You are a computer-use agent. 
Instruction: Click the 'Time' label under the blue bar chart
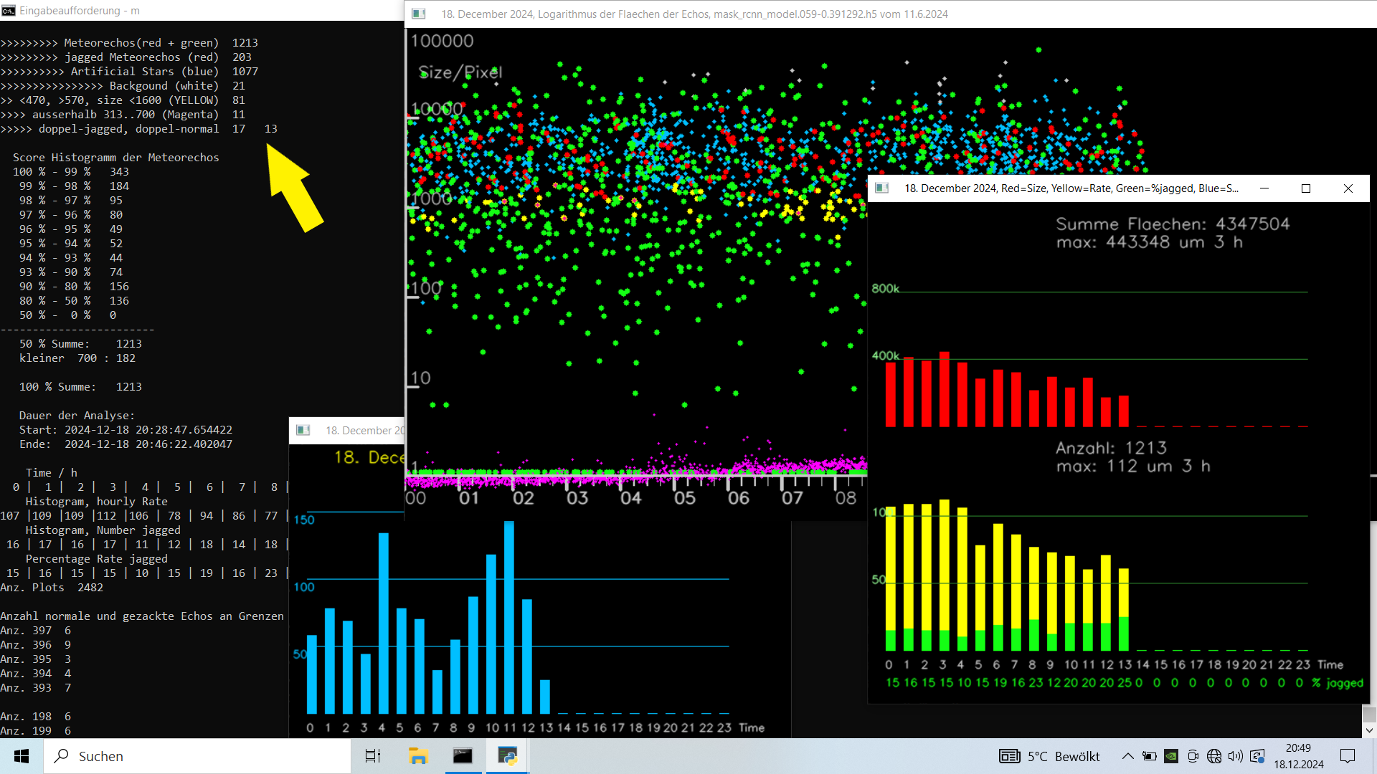(752, 727)
